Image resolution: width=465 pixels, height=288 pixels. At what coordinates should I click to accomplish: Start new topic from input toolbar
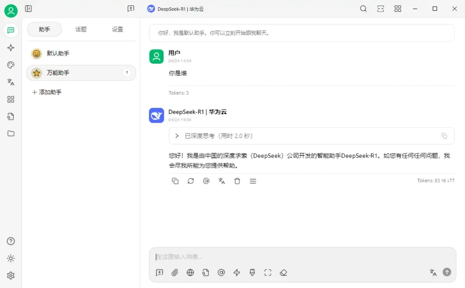pos(159,273)
